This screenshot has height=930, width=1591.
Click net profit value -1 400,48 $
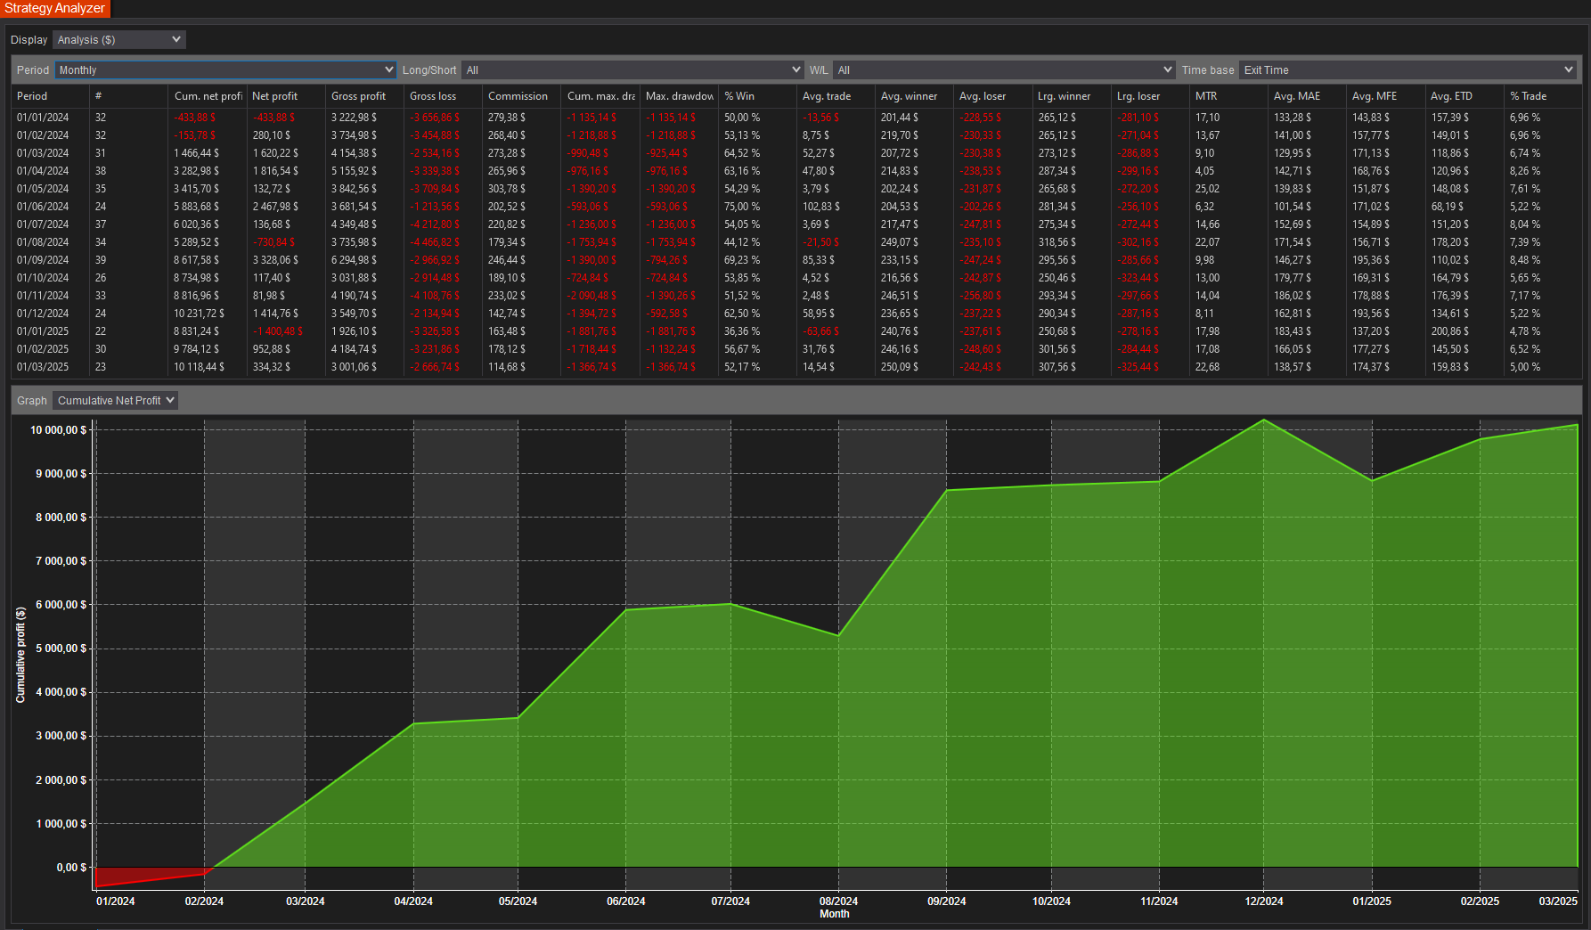point(277,331)
